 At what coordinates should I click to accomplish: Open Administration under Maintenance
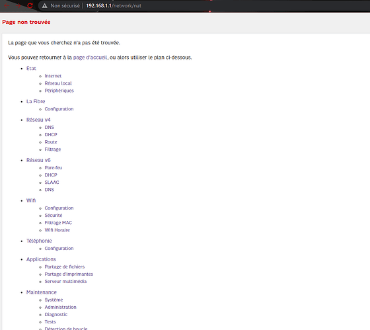[60, 307]
